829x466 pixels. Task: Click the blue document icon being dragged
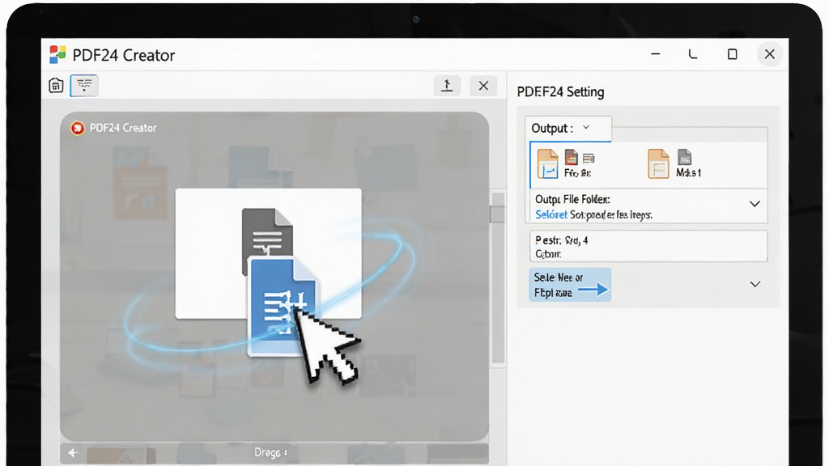pyautogui.click(x=283, y=307)
